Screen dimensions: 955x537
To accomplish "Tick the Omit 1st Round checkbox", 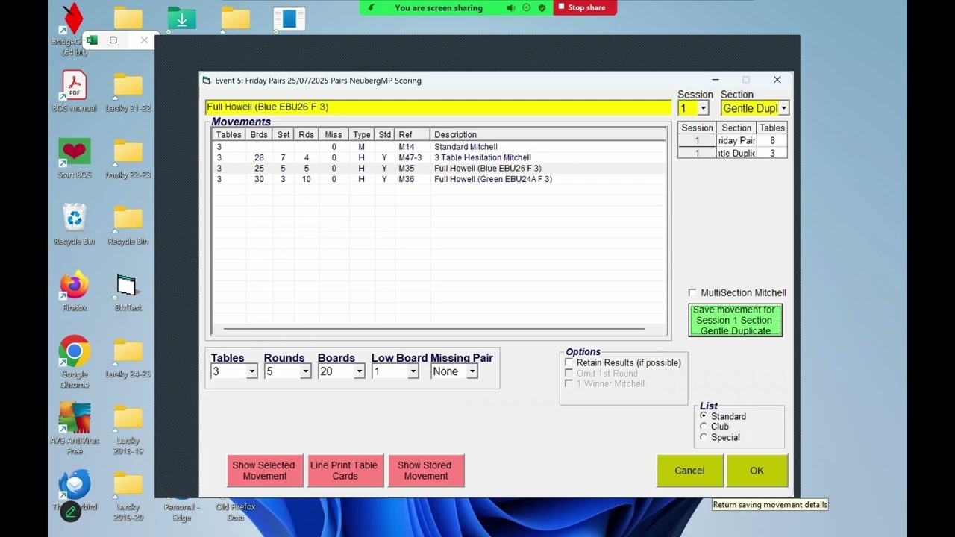I will 569,373.
